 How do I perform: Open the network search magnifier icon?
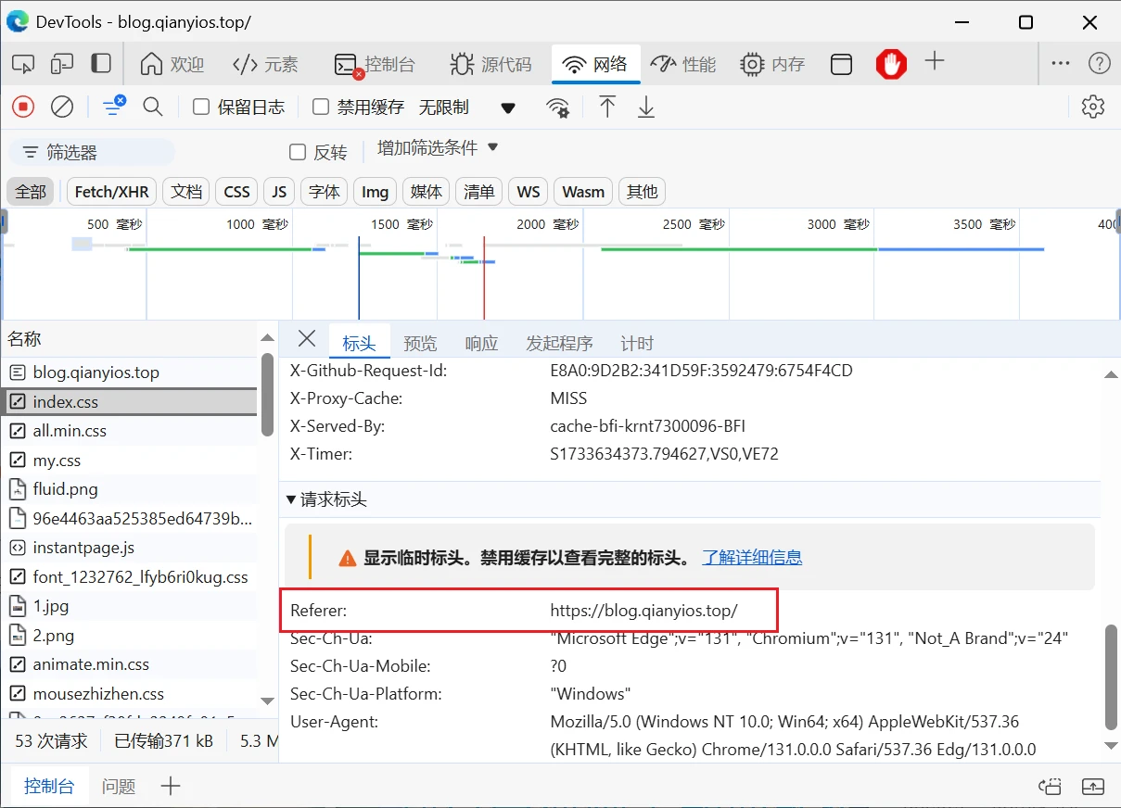153,107
